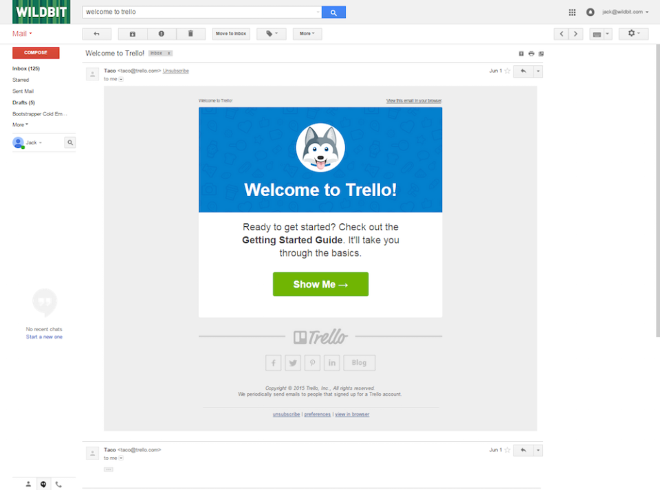Open the Sent Mail folder
This screenshot has height=490, width=660.
[x=23, y=91]
